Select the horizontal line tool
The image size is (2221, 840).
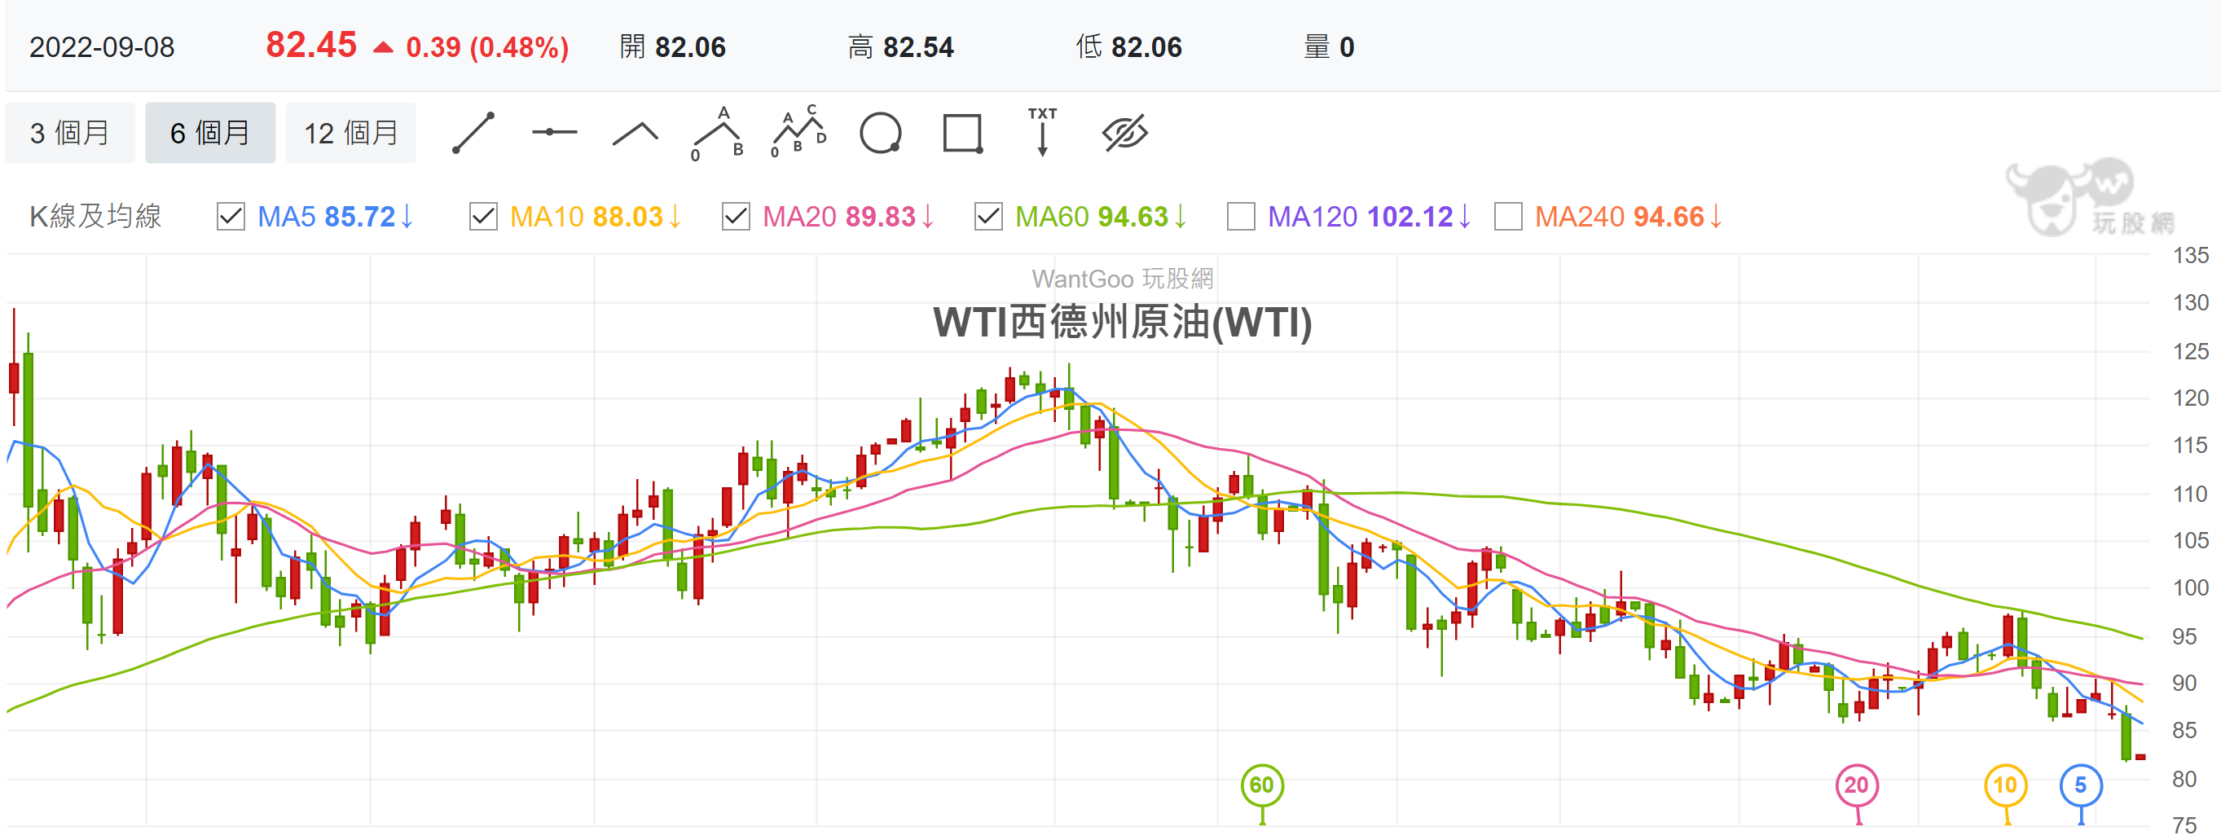point(553,133)
